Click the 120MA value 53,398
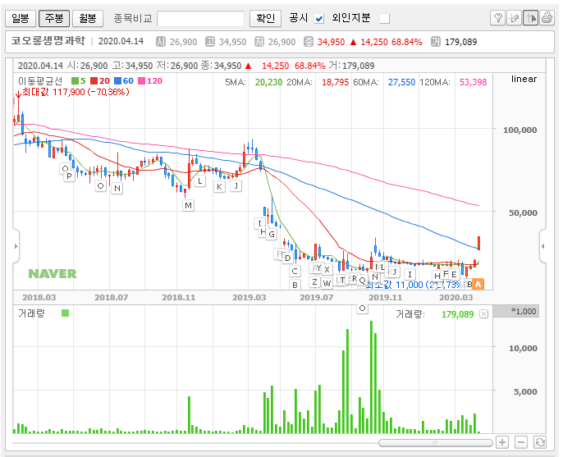Image resolution: width=563 pixels, height=457 pixels. click(x=474, y=82)
